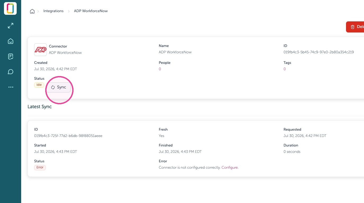Viewport: 364px width, 203px height.
Task: Open the checklist document icon in sidebar
Action: pos(11,56)
